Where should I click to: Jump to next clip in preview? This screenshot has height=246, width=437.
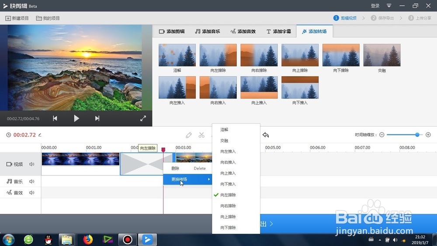point(97,118)
